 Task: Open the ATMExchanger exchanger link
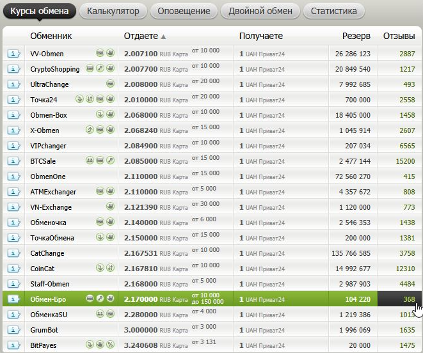pos(53,192)
